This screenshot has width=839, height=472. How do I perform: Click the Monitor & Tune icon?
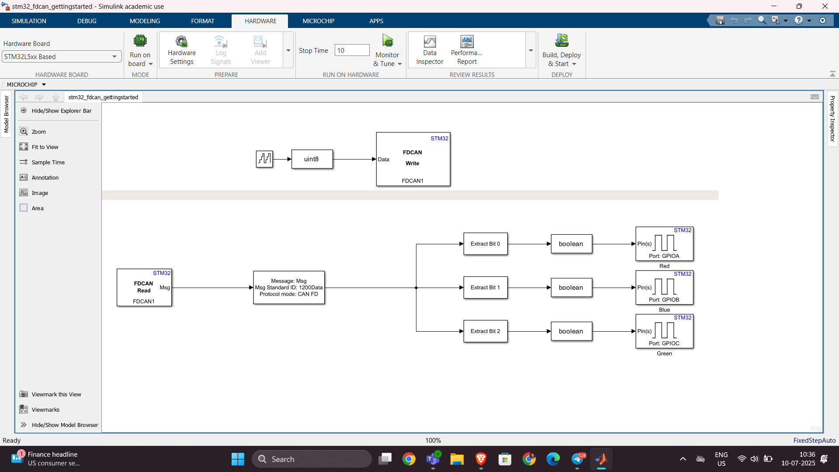[387, 41]
